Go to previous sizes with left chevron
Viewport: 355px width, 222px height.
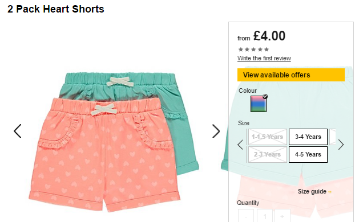pyautogui.click(x=240, y=145)
